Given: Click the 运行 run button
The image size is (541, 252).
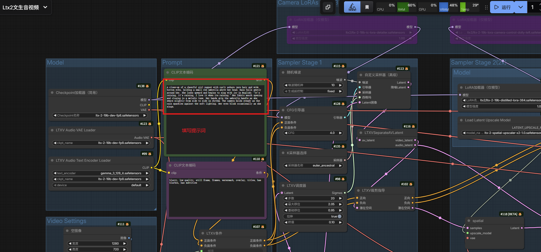Looking at the screenshot, I should click(x=502, y=7).
